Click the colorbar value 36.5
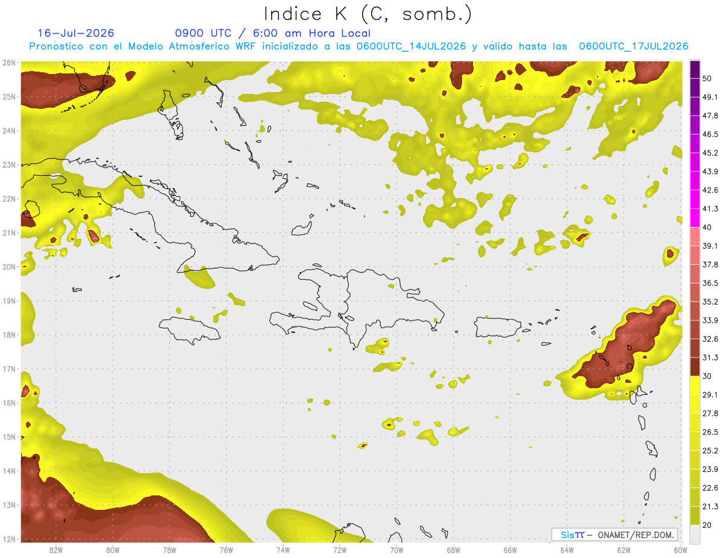This screenshot has height=558, width=723. click(x=711, y=284)
